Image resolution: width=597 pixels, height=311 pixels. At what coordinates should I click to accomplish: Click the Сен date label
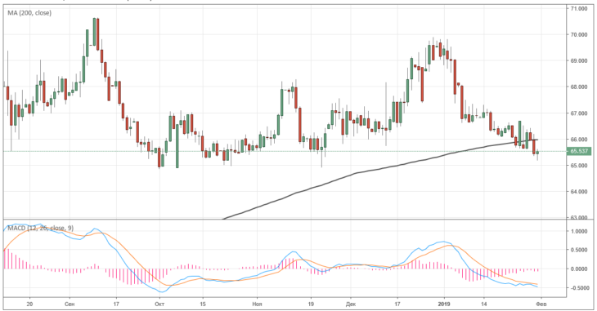(x=70, y=304)
